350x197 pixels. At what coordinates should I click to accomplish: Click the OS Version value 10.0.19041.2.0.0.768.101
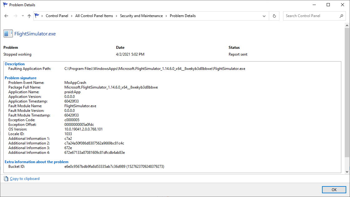[x=83, y=129]
